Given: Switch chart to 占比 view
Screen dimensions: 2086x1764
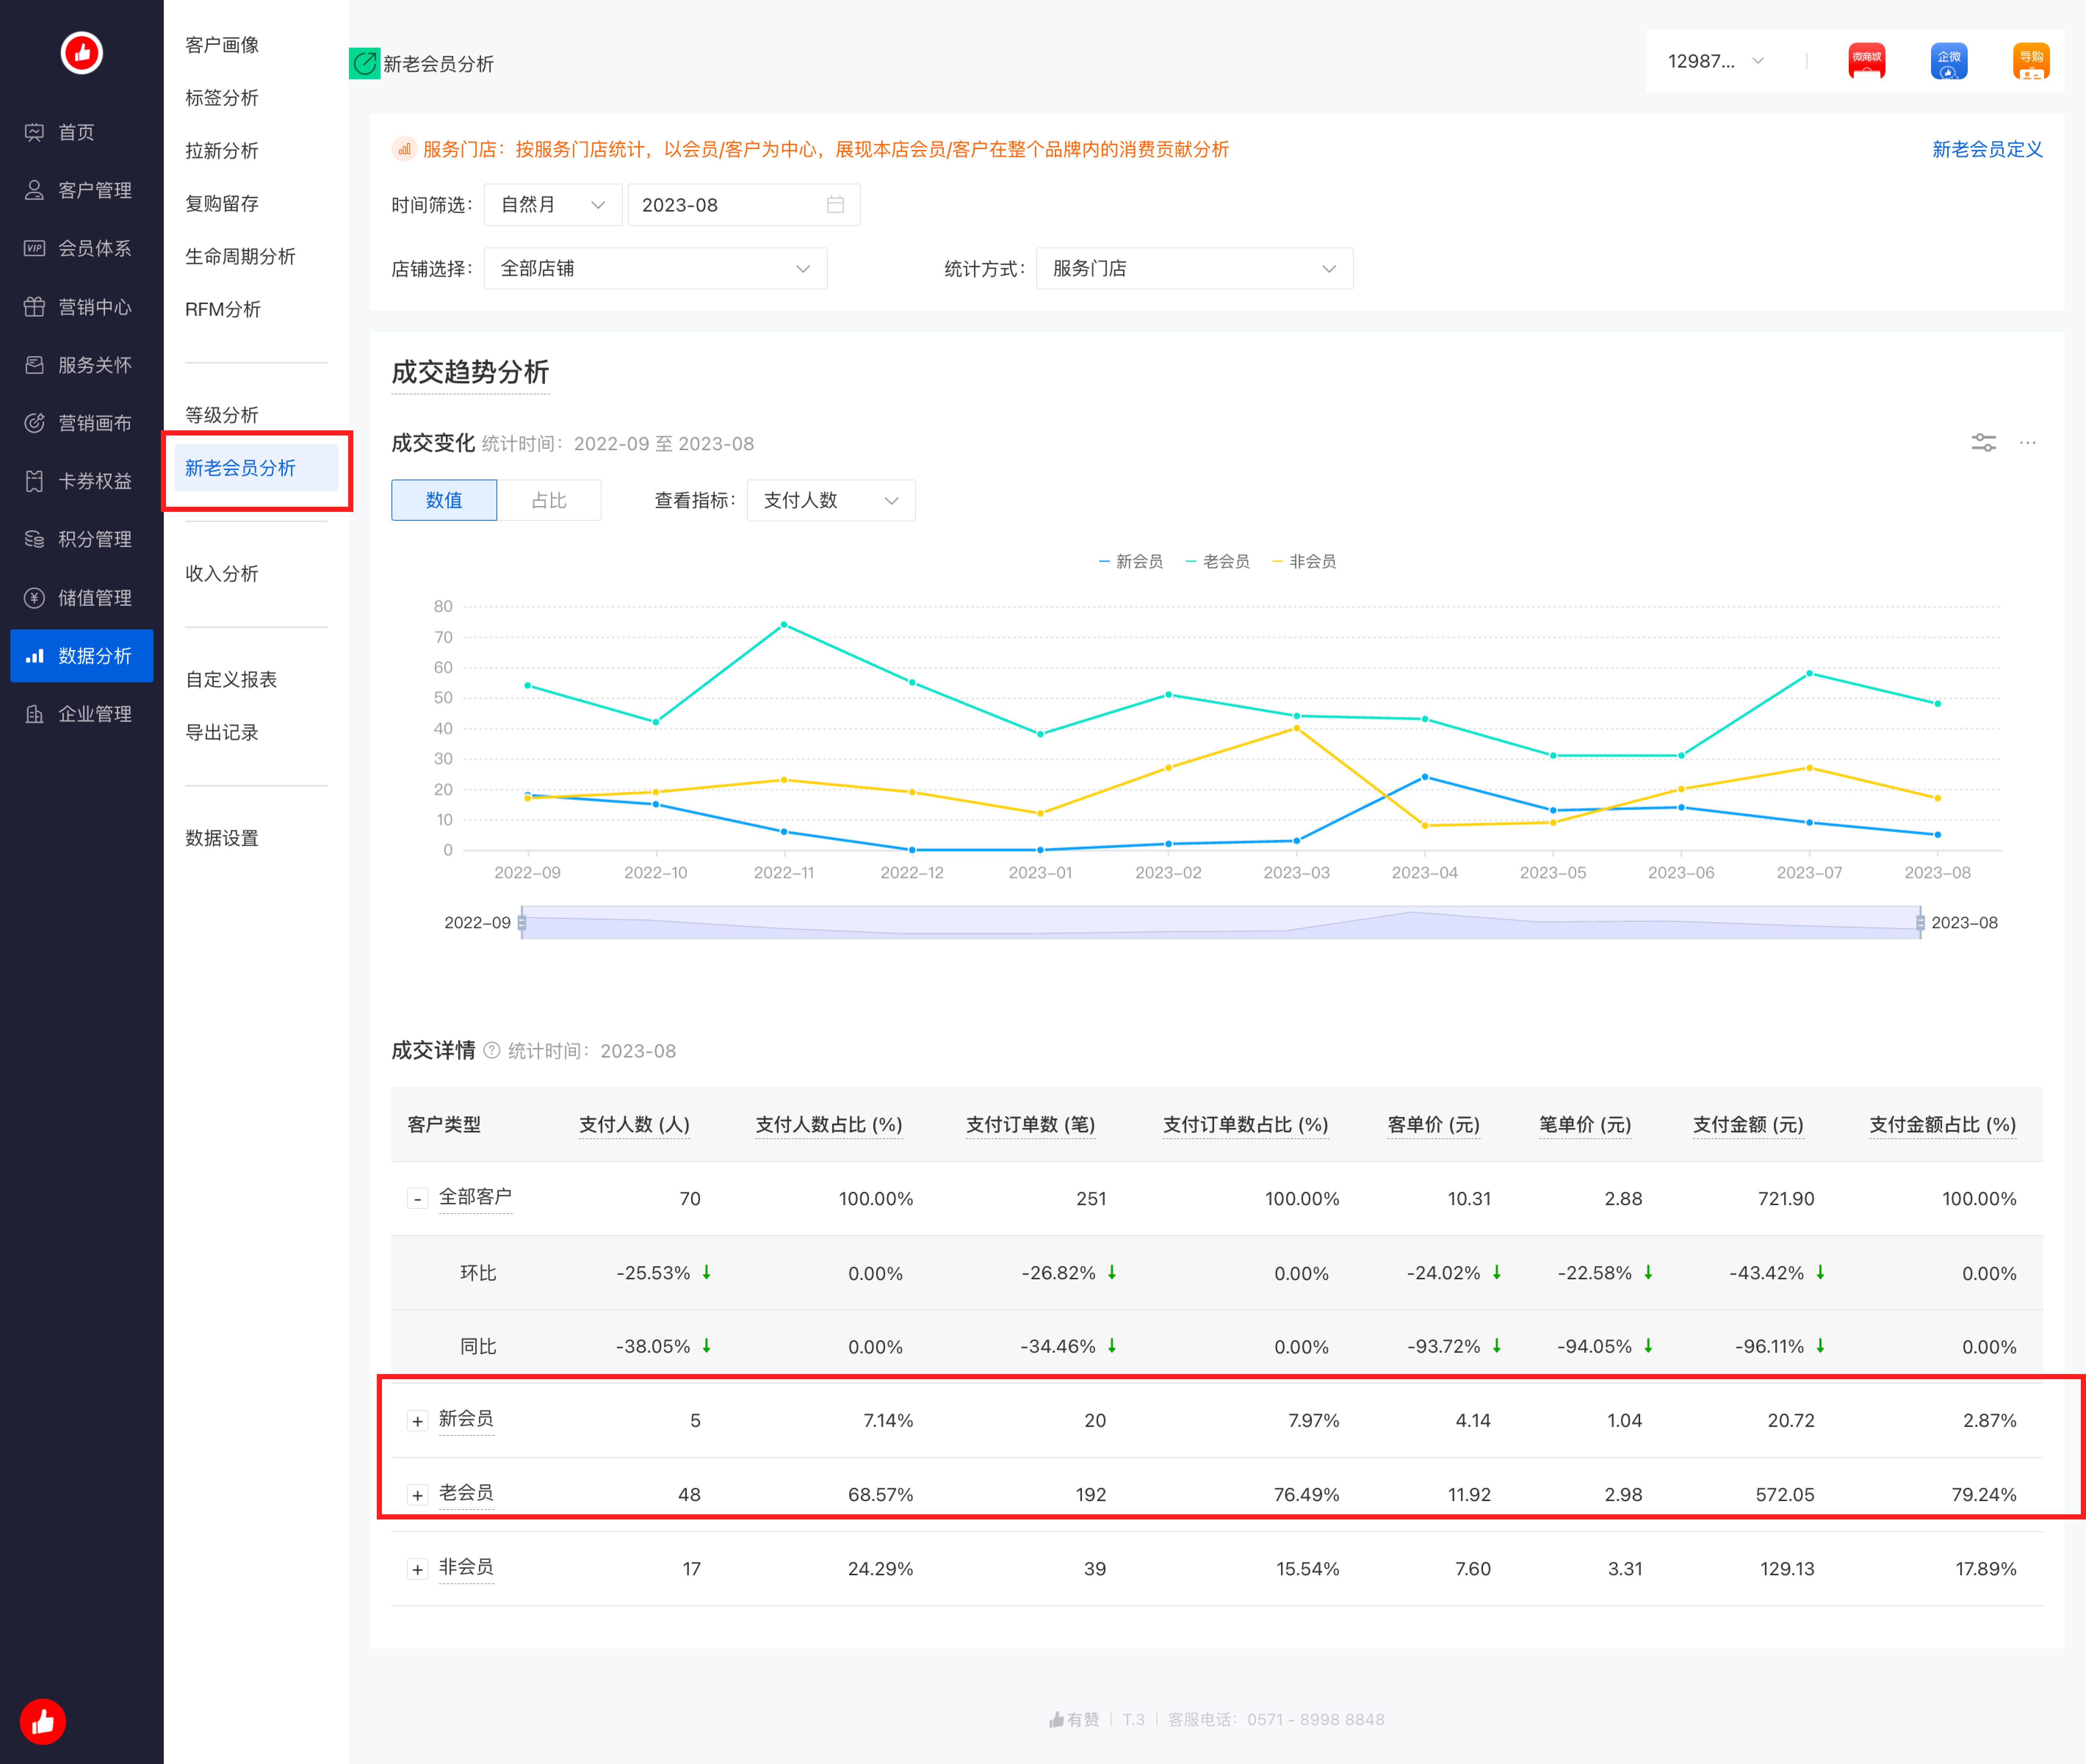Looking at the screenshot, I should coord(549,500).
